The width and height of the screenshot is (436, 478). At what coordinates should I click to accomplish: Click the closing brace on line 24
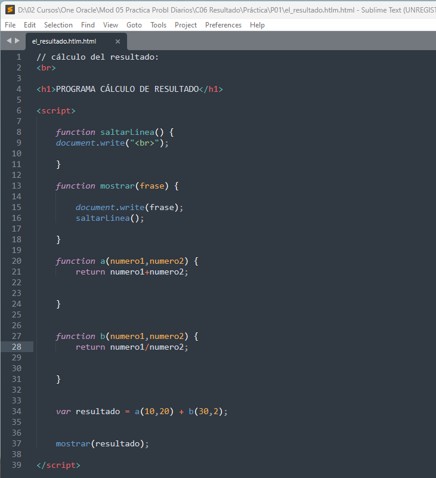tap(58, 304)
